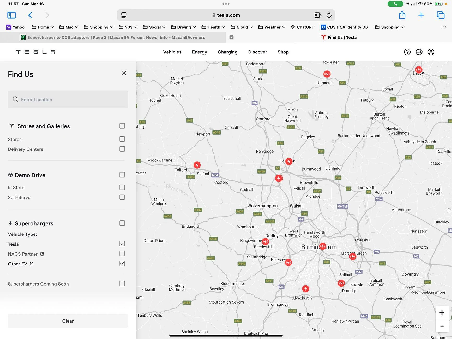Screen dimensions: 452x339
Task: Expand the Weather bookmarks folder
Action: (272, 27)
